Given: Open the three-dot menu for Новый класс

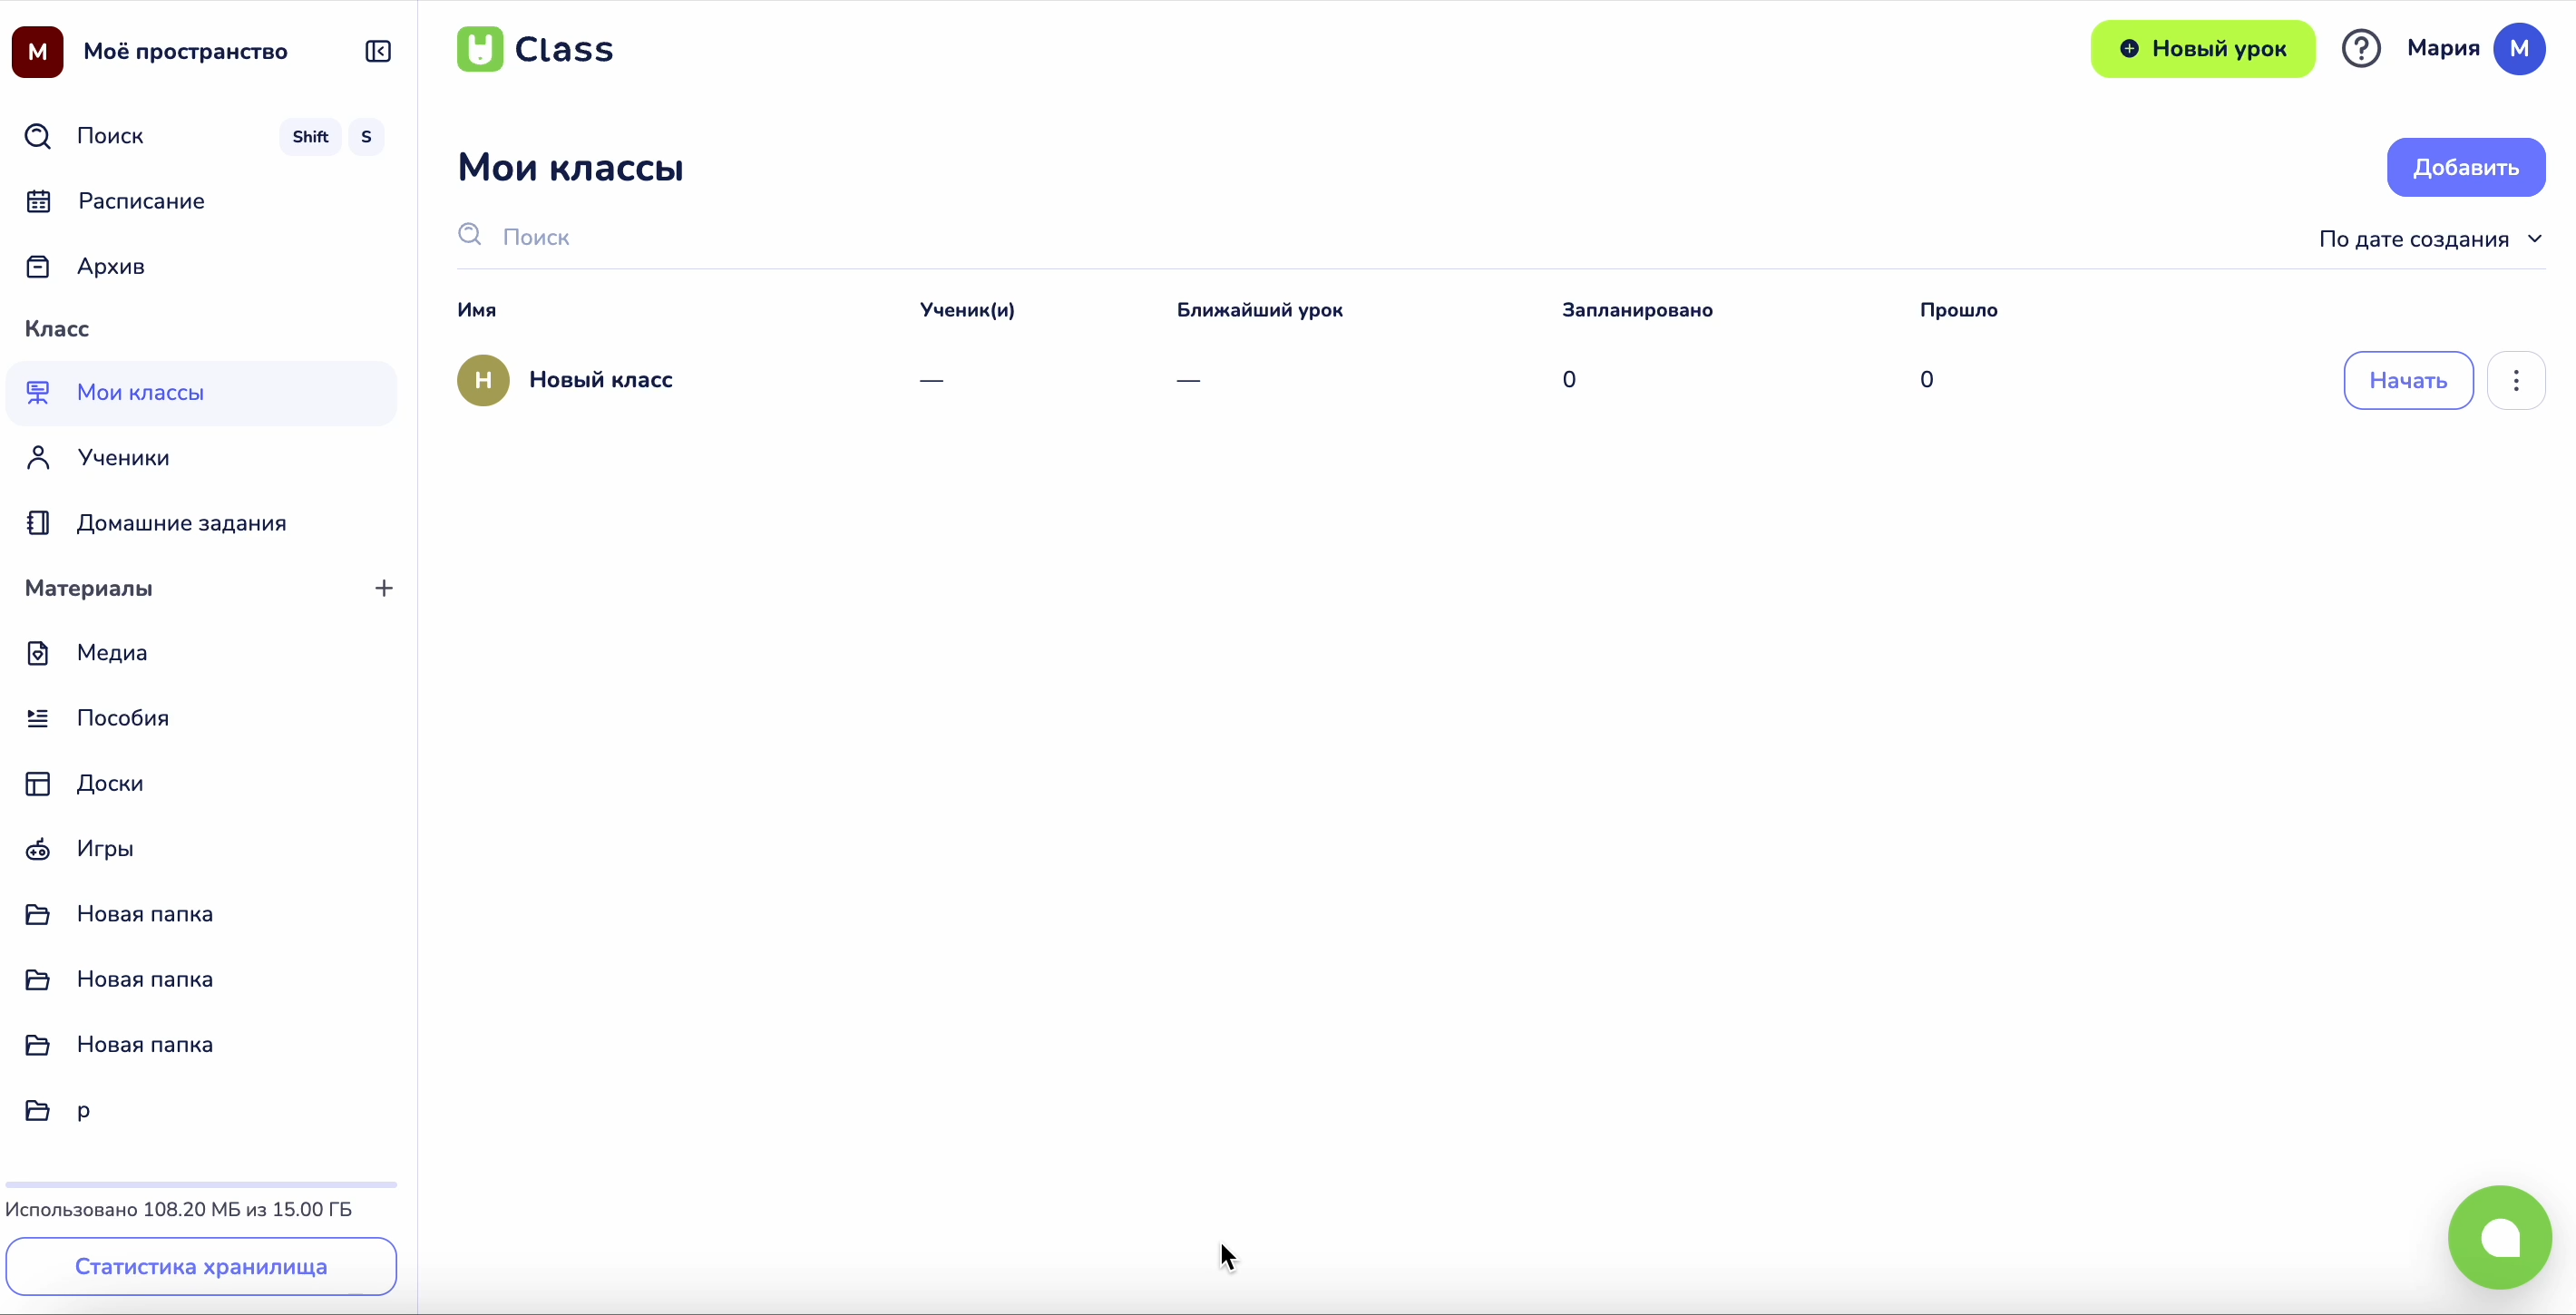Looking at the screenshot, I should coord(2516,380).
